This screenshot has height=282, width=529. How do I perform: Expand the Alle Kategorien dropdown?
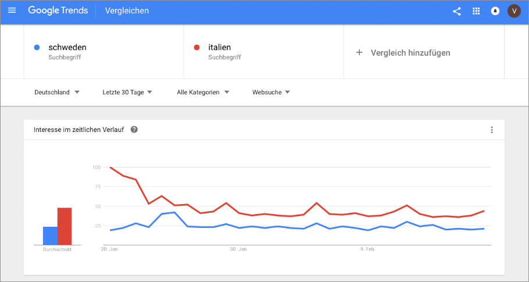(203, 92)
